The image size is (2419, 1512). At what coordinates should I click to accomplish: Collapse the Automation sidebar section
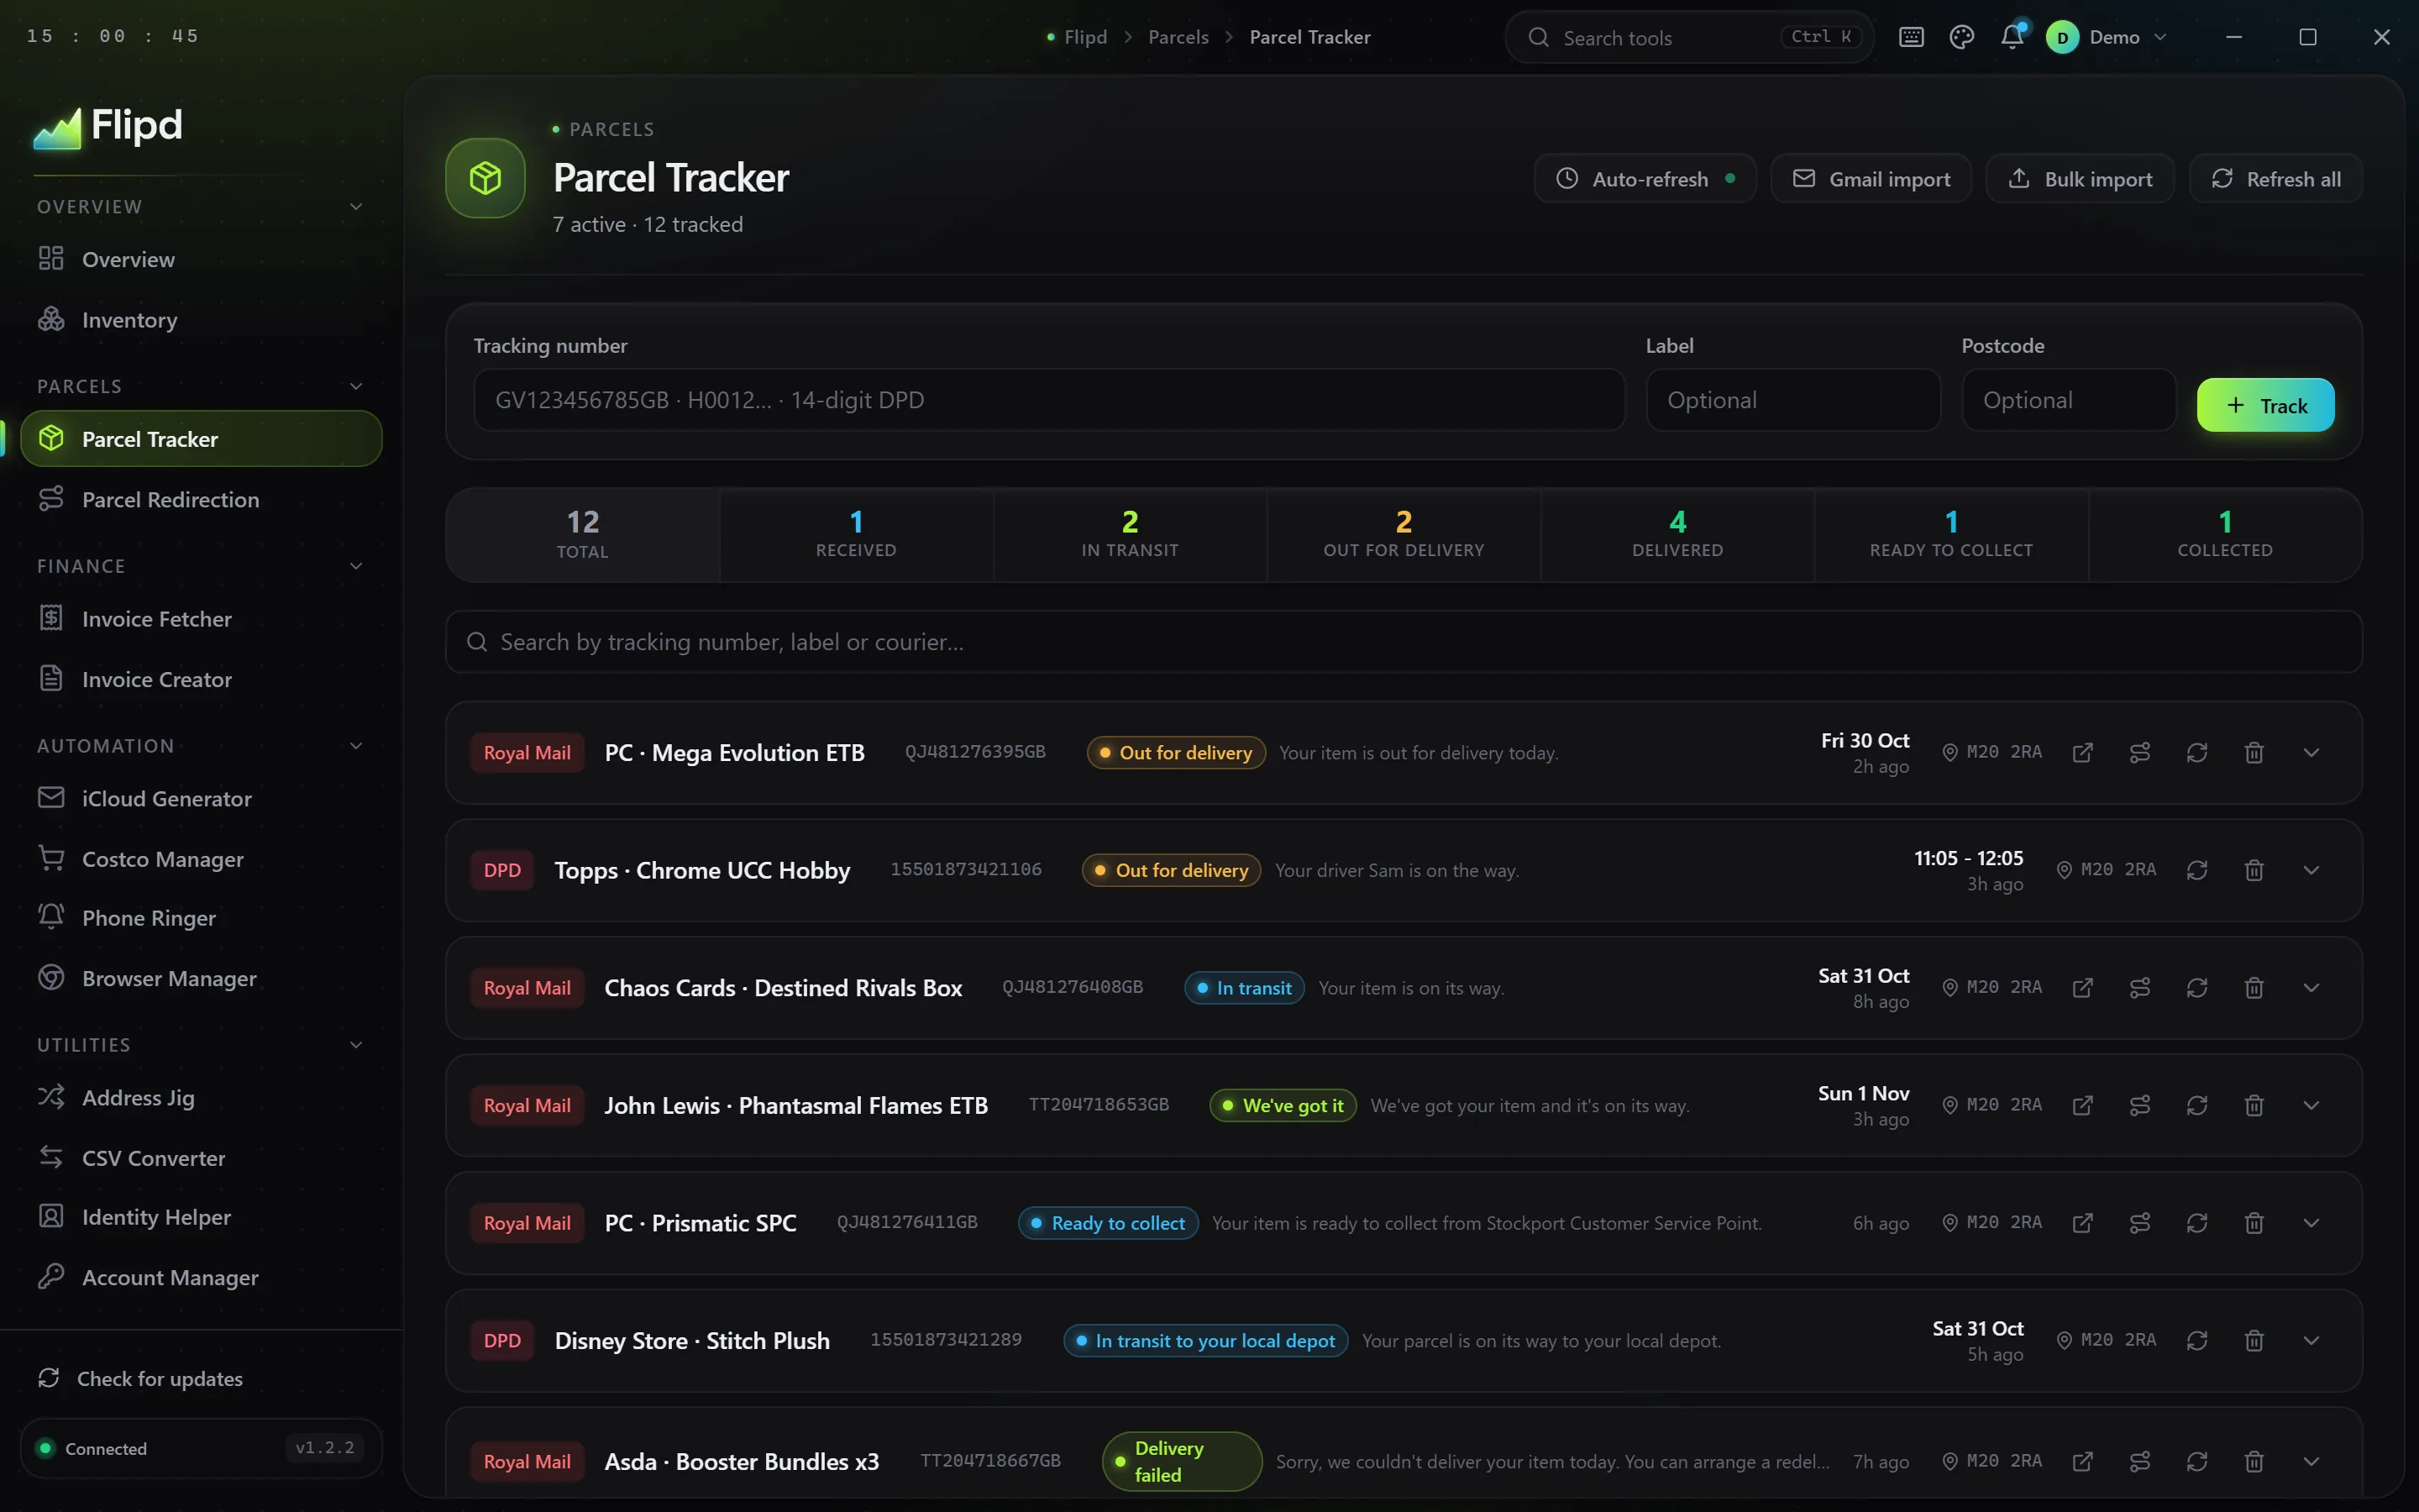[356, 746]
